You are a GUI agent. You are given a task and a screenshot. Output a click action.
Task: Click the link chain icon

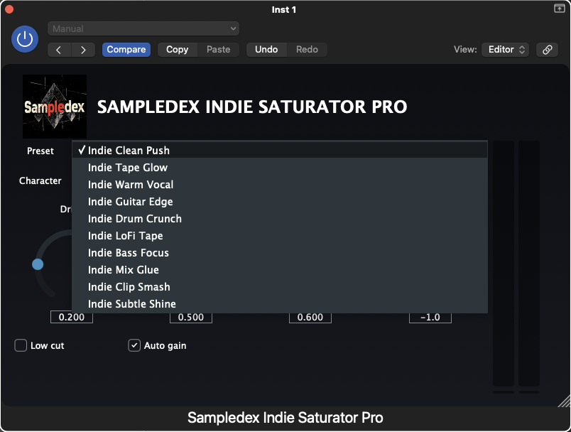[x=547, y=50]
